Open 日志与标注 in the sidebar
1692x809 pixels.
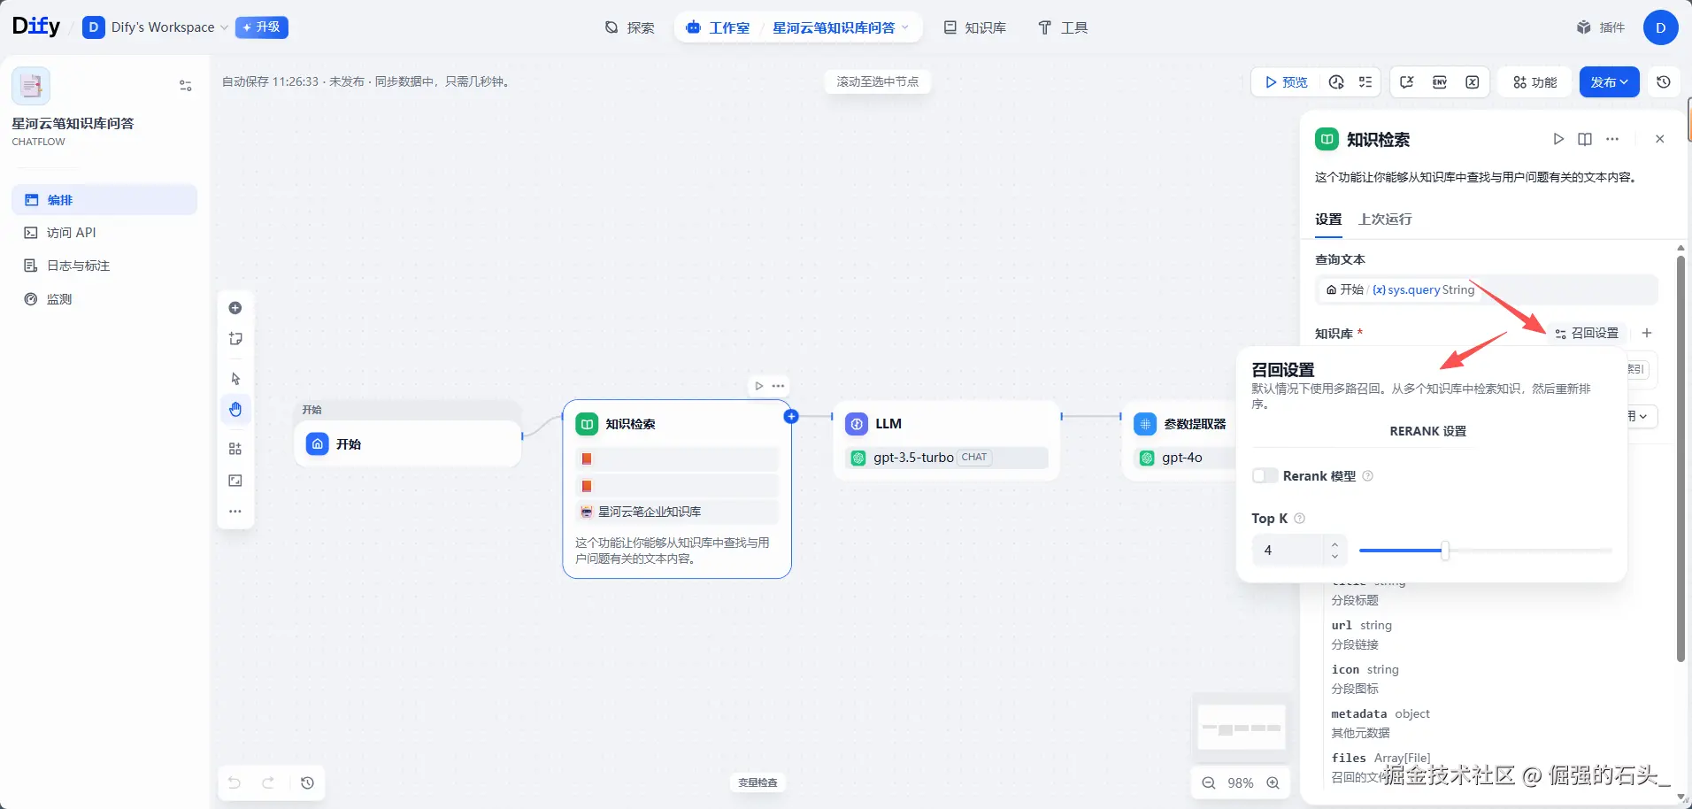[104, 266]
